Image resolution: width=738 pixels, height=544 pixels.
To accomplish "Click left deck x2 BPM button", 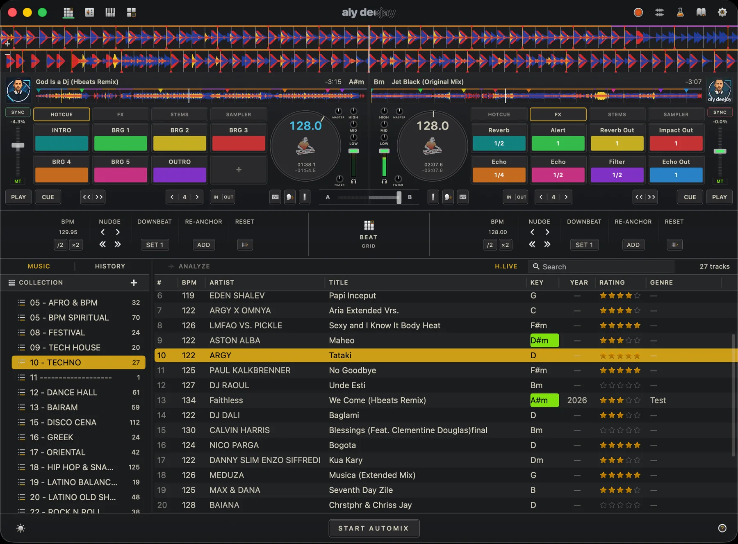I will point(75,245).
